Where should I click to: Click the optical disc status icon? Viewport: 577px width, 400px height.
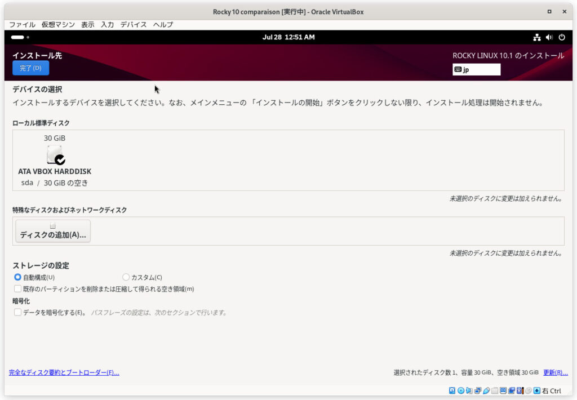point(461,390)
